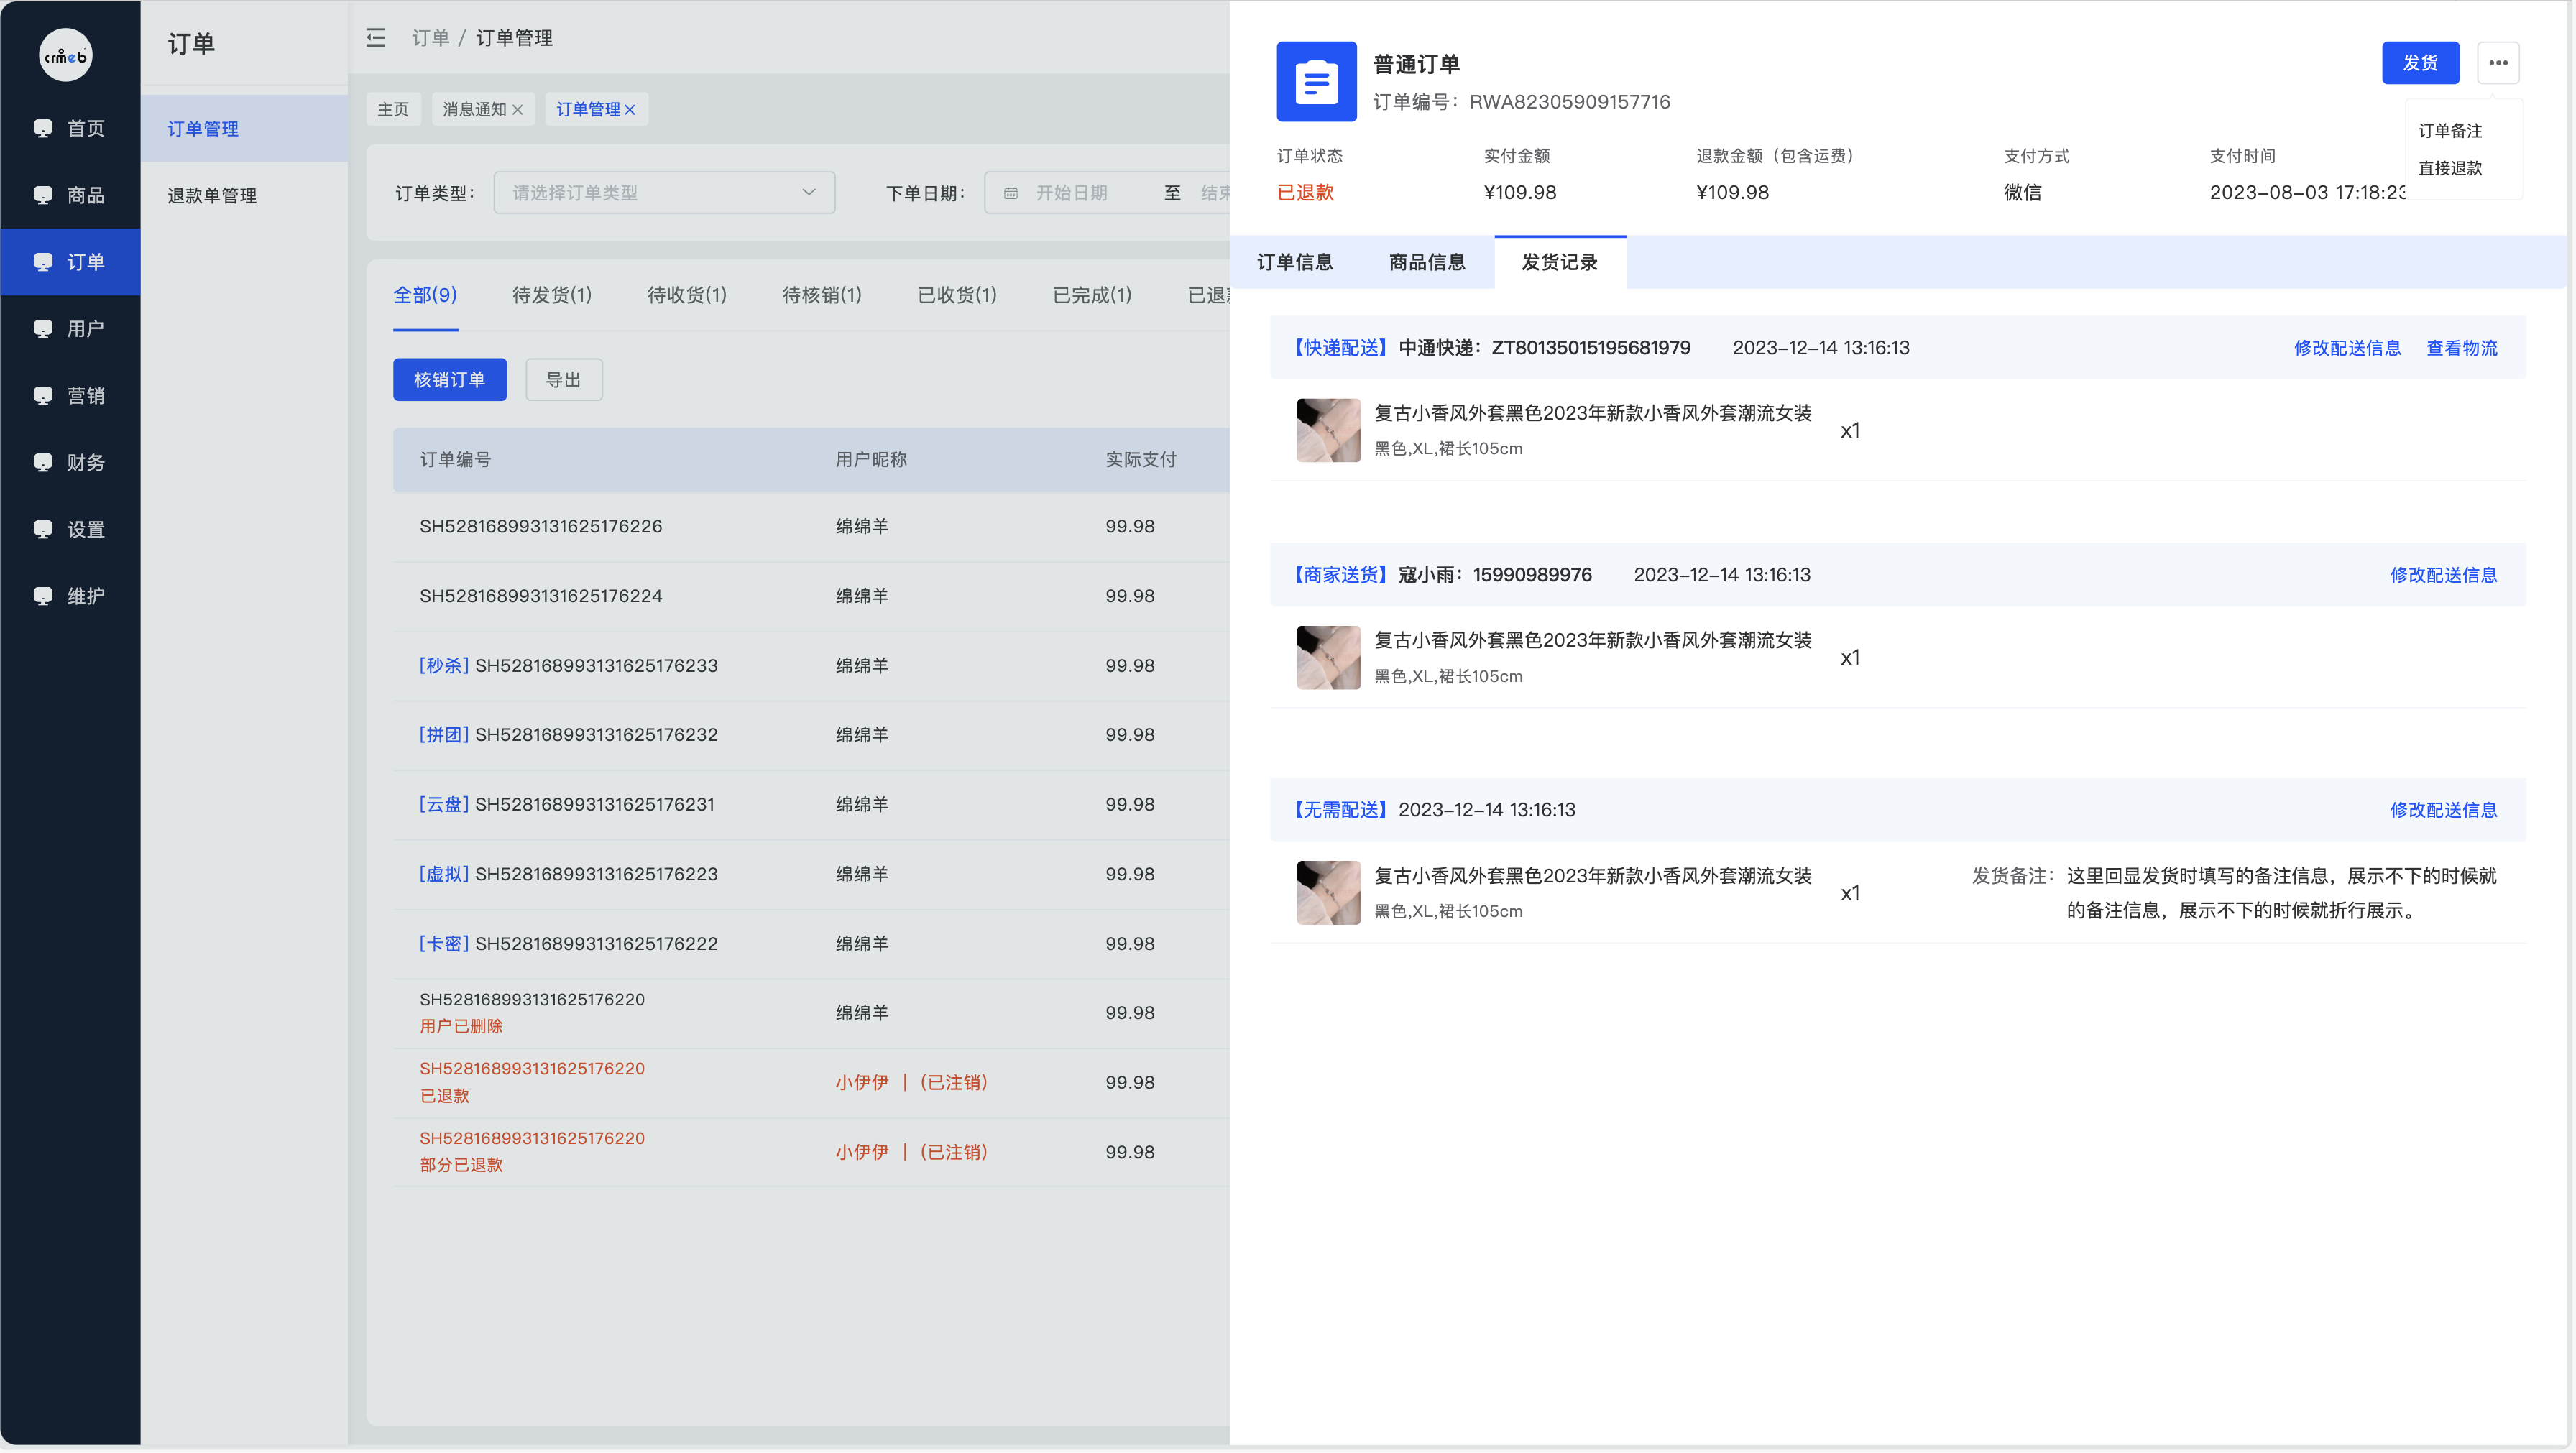Image resolution: width=2576 pixels, height=1453 pixels.
Task: Click 修改配送信息 for 商家送货 record
Action: click(x=2444, y=575)
